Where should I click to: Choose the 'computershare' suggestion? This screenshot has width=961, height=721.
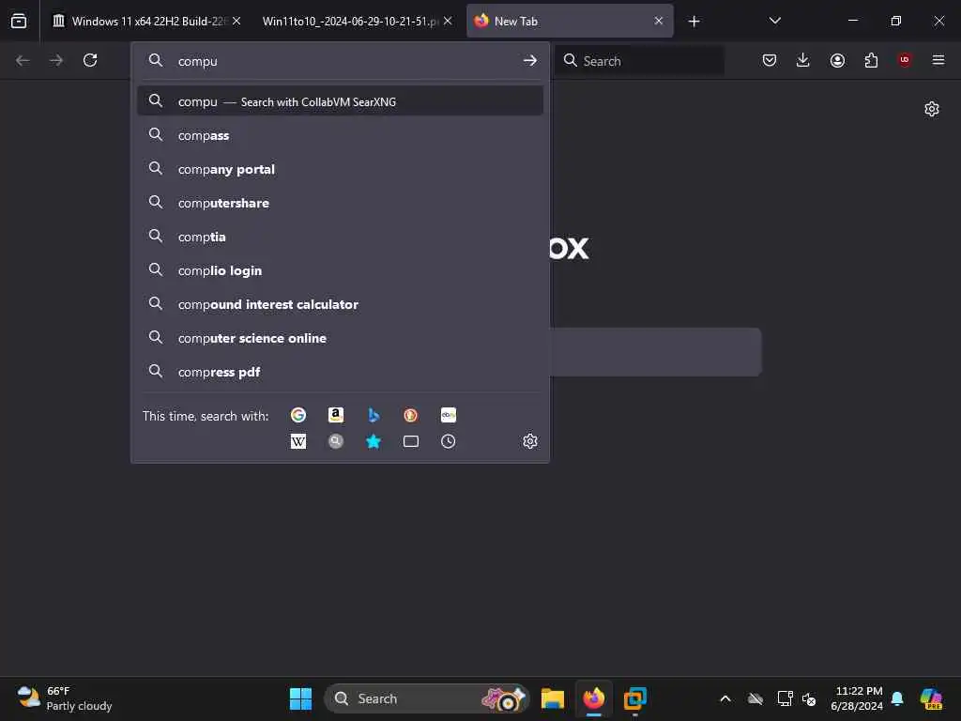tap(340, 203)
